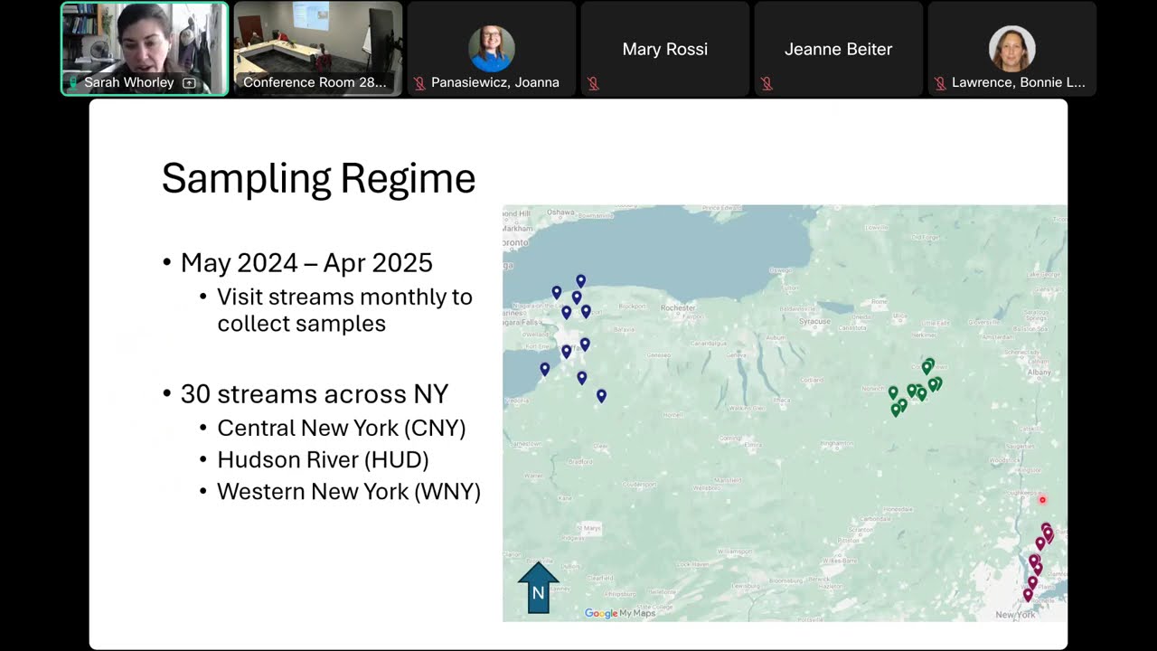Click the St Marys label on the map
The width and height of the screenshot is (1157, 651).
pyautogui.click(x=588, y=528)
